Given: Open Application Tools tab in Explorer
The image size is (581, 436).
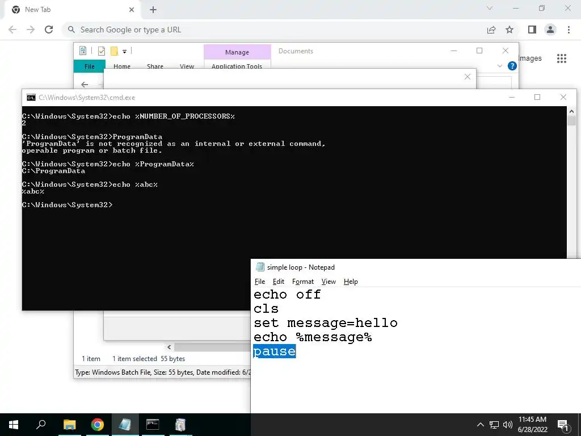Looking at the screenshot, I should click(237, 66).
